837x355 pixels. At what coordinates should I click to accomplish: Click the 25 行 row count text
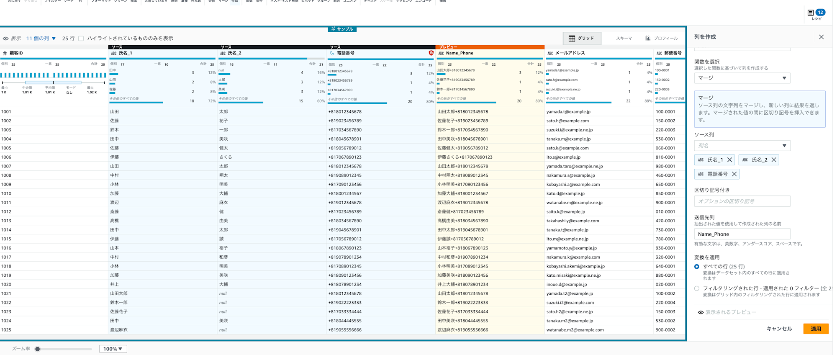click(68, 39)
